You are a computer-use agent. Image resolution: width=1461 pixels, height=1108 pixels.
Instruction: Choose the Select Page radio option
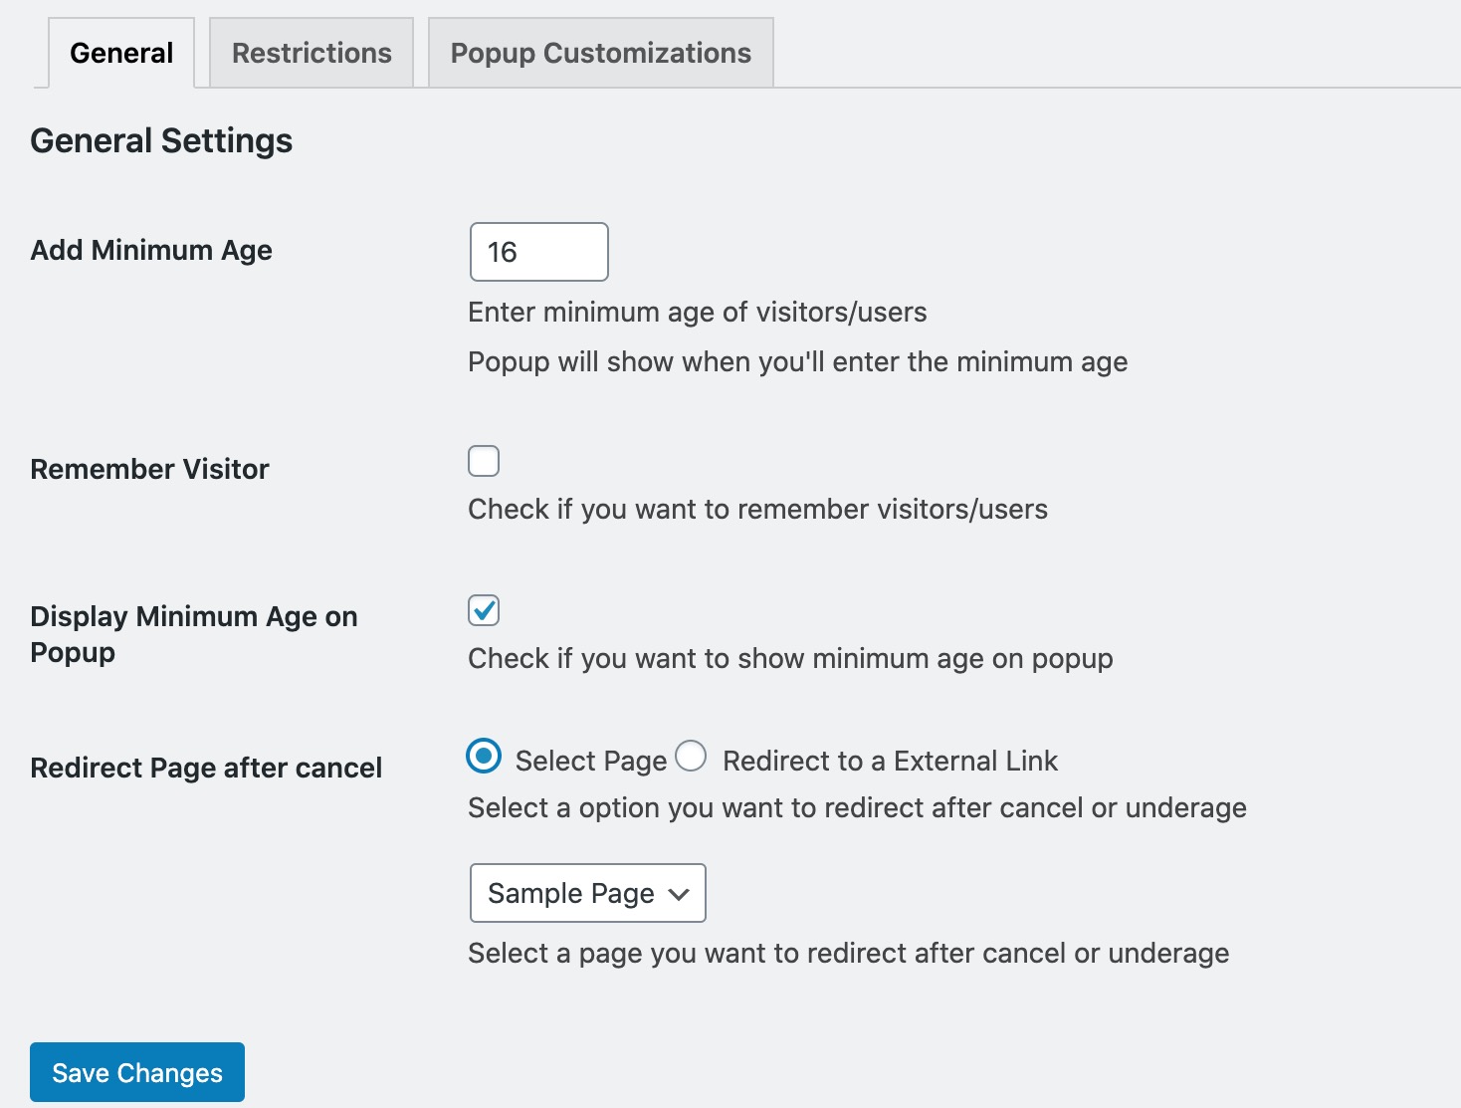point(483,757)
